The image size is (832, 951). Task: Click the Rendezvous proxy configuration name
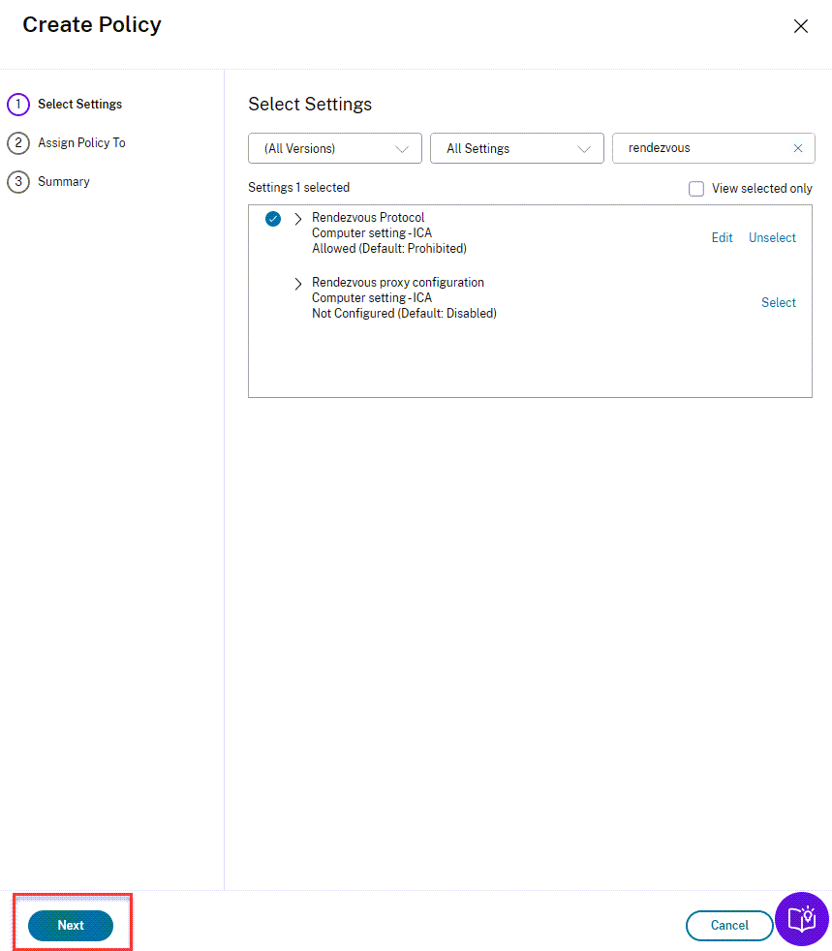[x=397, y=283]
